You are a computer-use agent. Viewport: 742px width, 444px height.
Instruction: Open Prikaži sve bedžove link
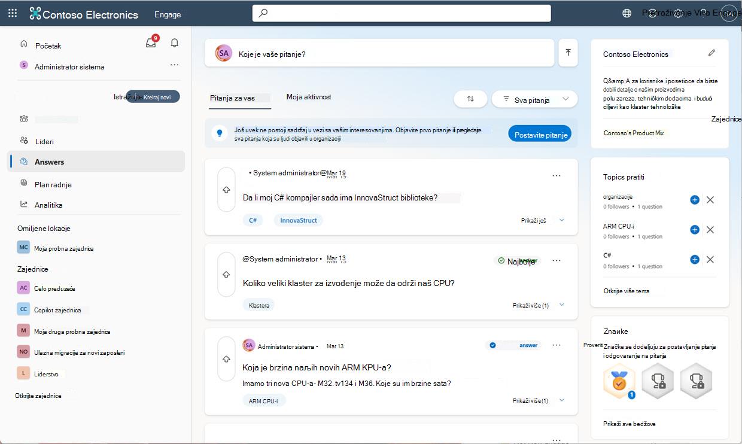pos(630,424)
